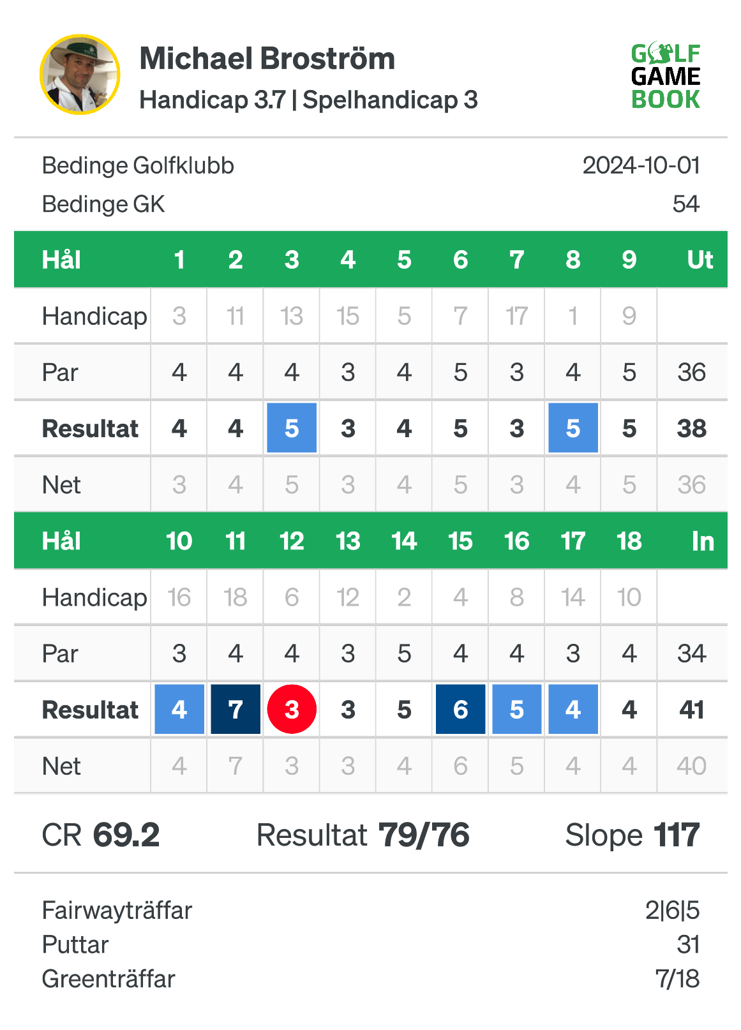Select the blue bogey 5 on hole 3
The height and width of the screenshot is (1030, 741).
292,428
